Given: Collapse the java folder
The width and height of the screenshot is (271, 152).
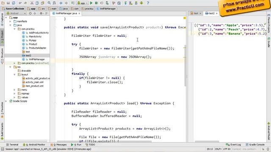Looking at the screenshot, I should (10, 25).
